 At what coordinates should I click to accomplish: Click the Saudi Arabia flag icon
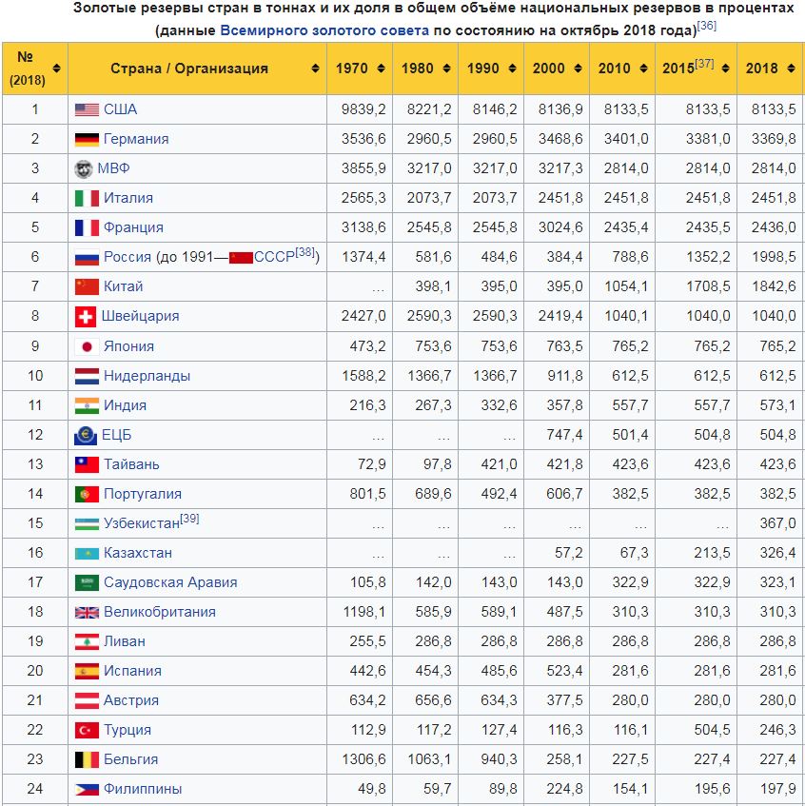[87, 582]
